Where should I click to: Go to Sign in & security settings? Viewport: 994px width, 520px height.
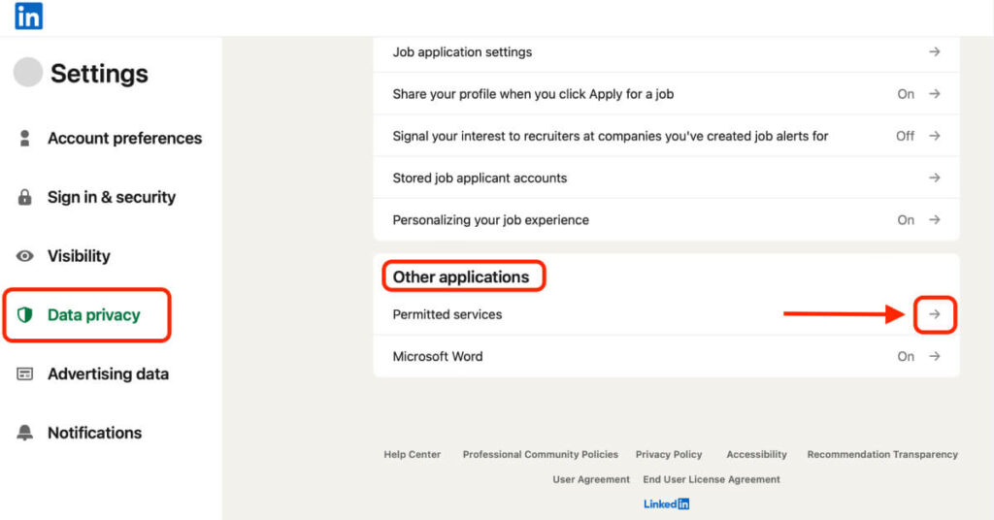coord(111,197)
